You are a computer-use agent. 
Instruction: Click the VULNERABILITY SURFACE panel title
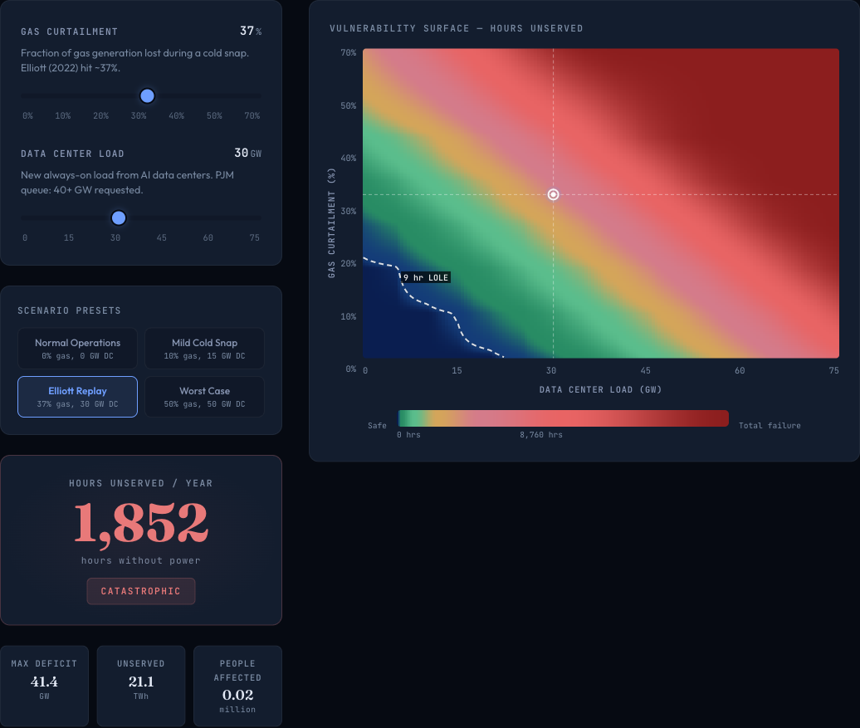456,27
